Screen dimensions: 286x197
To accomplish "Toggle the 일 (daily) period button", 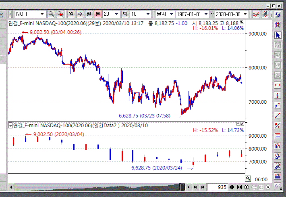I will 71,14.
